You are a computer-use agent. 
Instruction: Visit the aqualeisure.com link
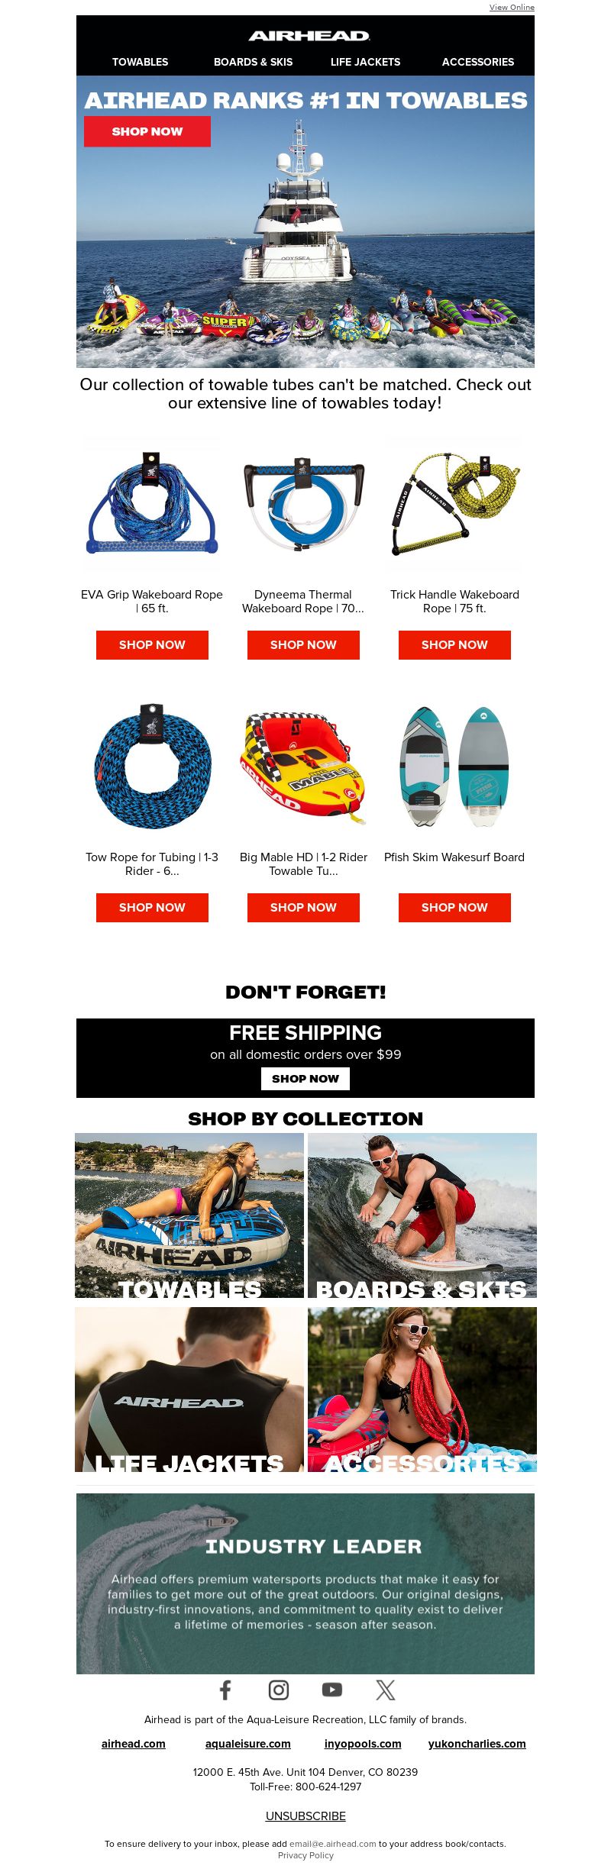point(248,1744)
